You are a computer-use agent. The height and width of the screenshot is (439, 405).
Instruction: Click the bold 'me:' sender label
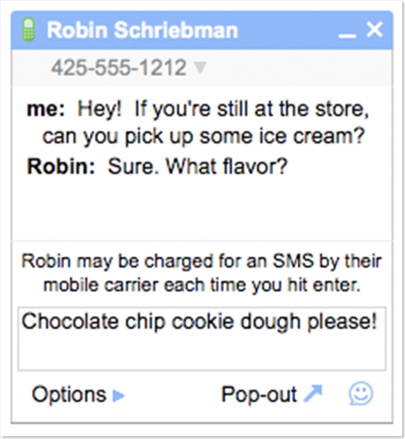click(x=45, y=109)
